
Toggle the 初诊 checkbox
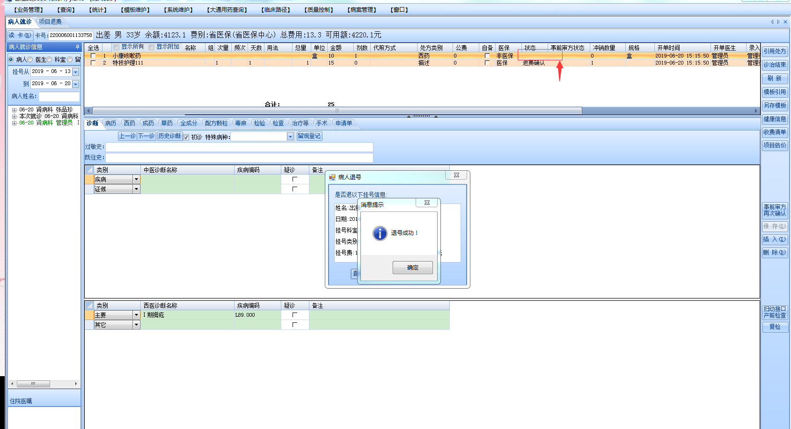(x=186, y=137)
